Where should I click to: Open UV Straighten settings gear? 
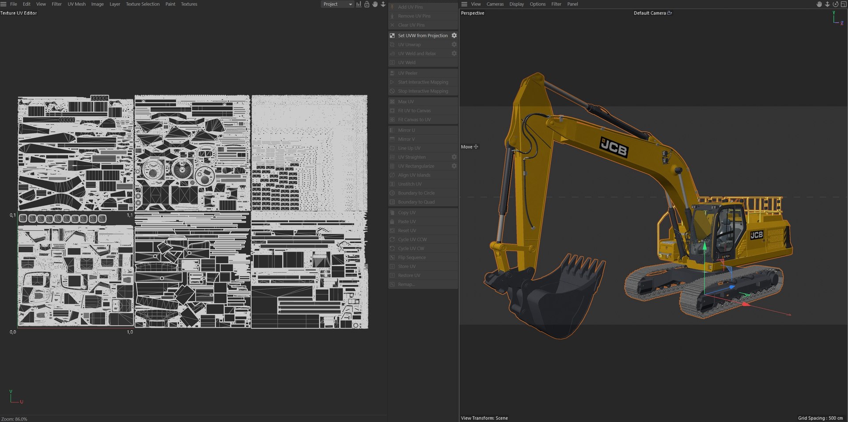click(454, 157)
